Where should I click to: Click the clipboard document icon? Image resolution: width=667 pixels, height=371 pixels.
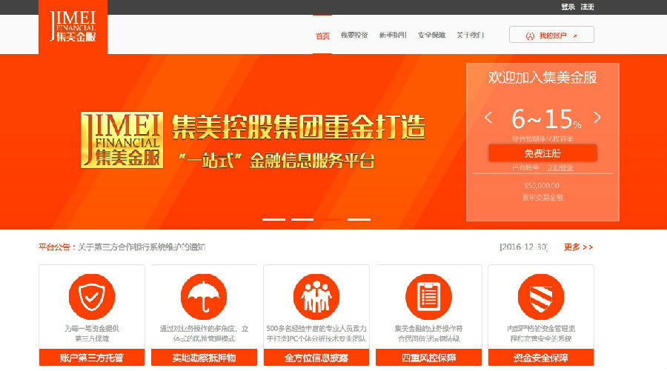(428, 296)
